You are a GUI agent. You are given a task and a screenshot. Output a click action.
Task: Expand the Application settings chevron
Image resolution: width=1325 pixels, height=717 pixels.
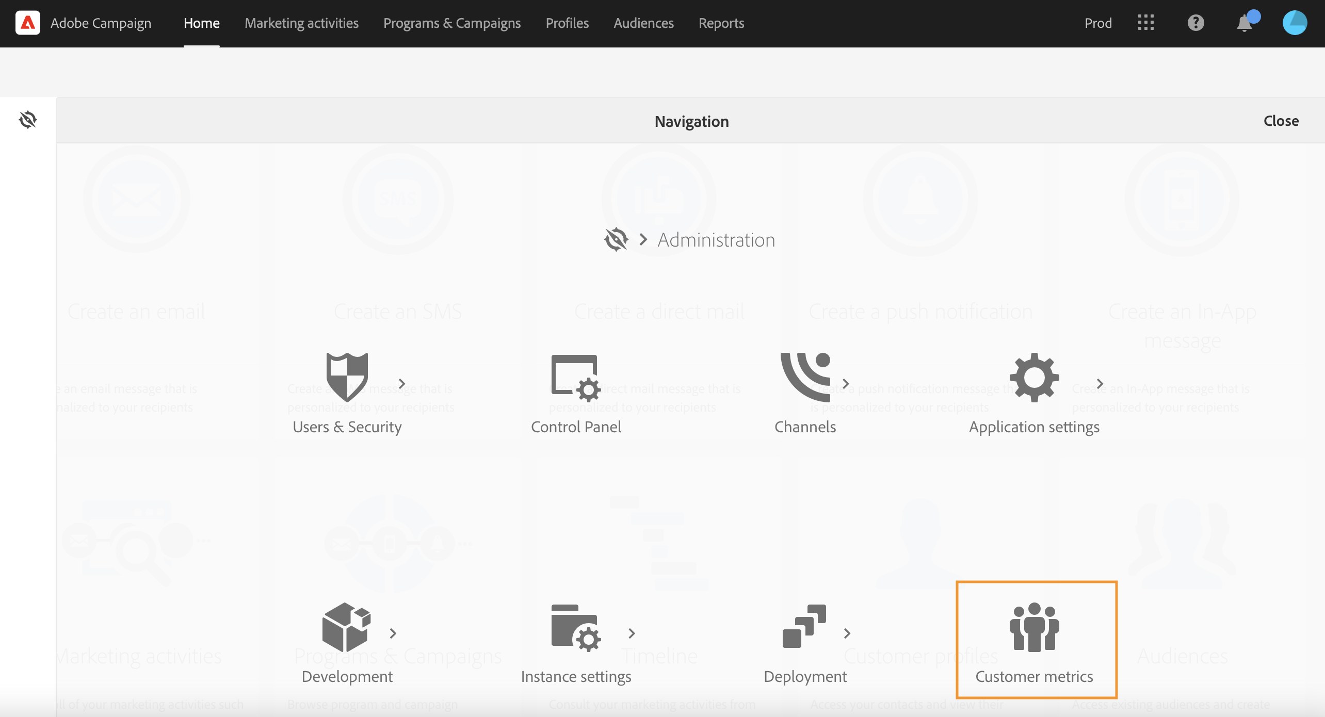click(1100, 384)
